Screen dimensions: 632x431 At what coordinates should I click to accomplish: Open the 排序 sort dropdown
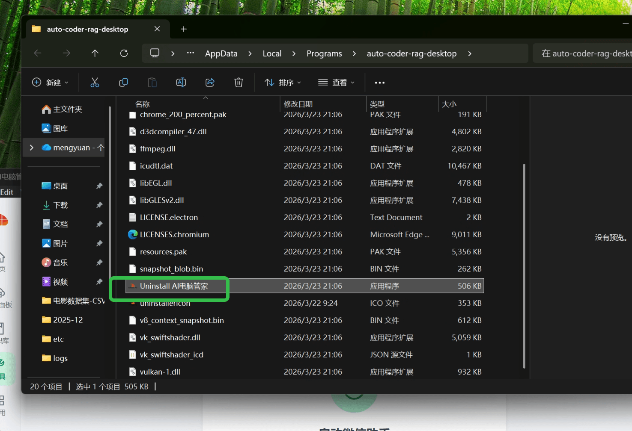point(283,83)
